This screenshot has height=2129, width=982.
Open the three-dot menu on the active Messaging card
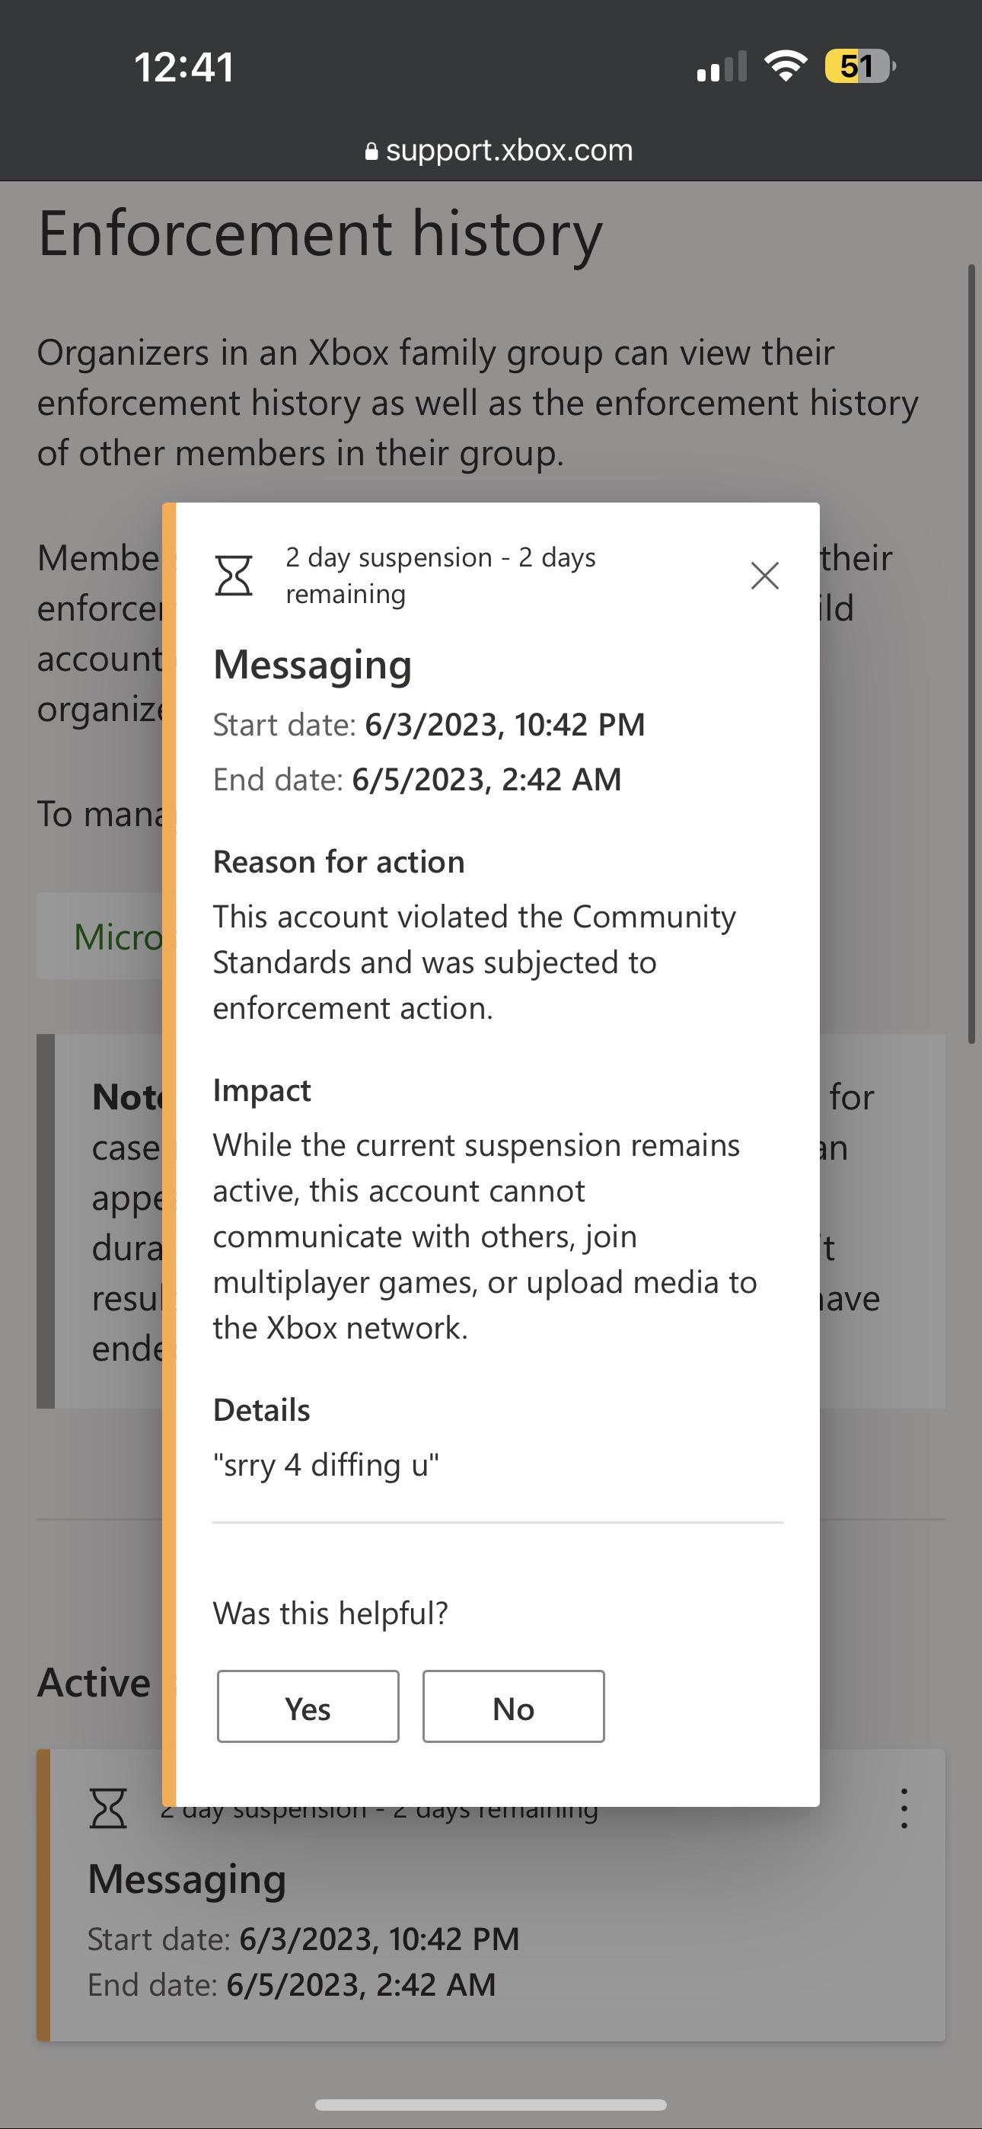pyautogui.click(x=904, y=1808)
